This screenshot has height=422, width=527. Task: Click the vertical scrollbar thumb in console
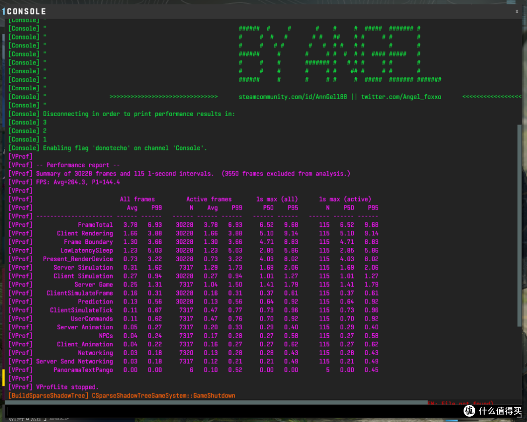[519, 225]
